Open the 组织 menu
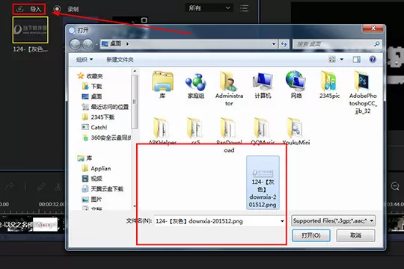Image resolution: width=404 pixels, height=269 pixels. coord(85,60)
